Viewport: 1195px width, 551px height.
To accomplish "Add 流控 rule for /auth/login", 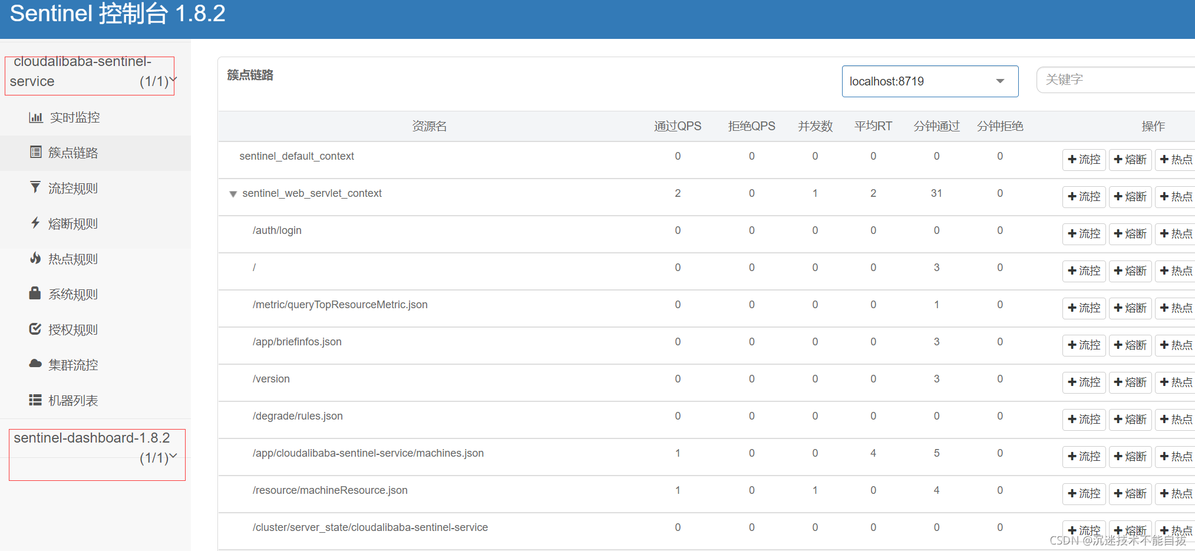I will (x=1084, y=234).
